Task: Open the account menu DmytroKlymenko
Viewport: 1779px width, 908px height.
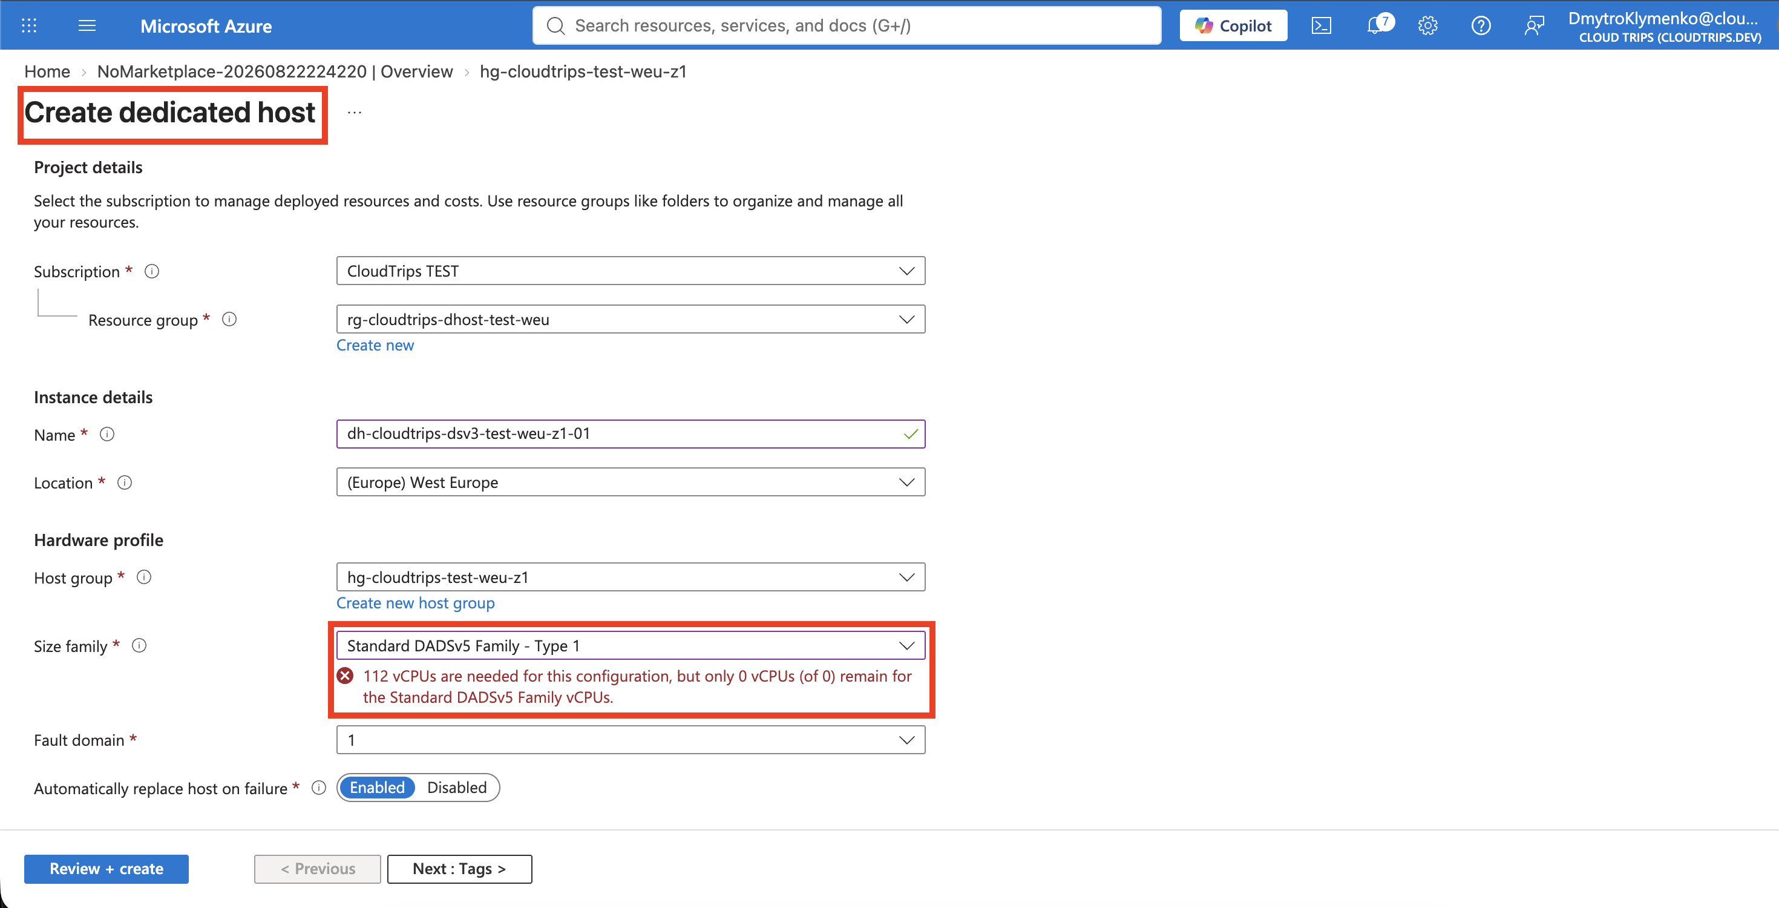Action: pos(1665,26)
